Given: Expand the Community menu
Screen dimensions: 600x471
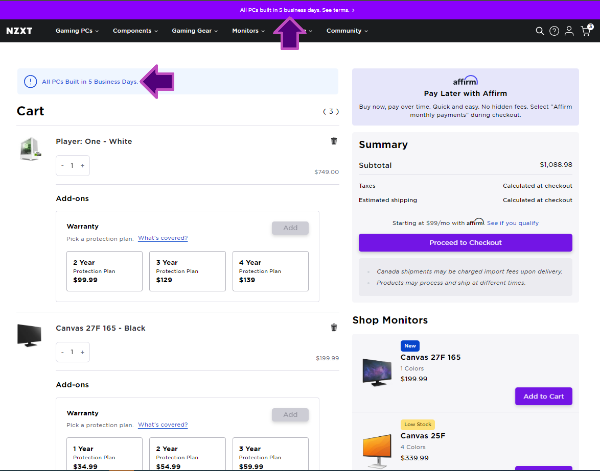Looking at the screenshot, I should 347,31.
